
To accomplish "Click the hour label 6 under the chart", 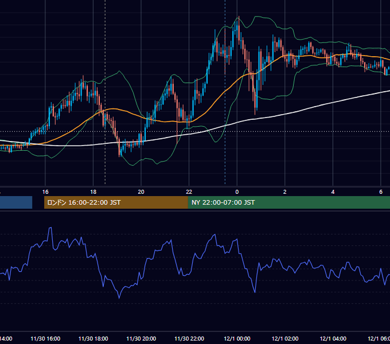I will (381, 192).
